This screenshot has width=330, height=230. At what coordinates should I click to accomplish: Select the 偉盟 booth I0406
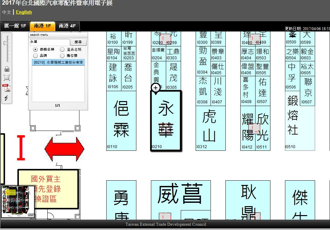pyautogui.click(x=248, y=69)
